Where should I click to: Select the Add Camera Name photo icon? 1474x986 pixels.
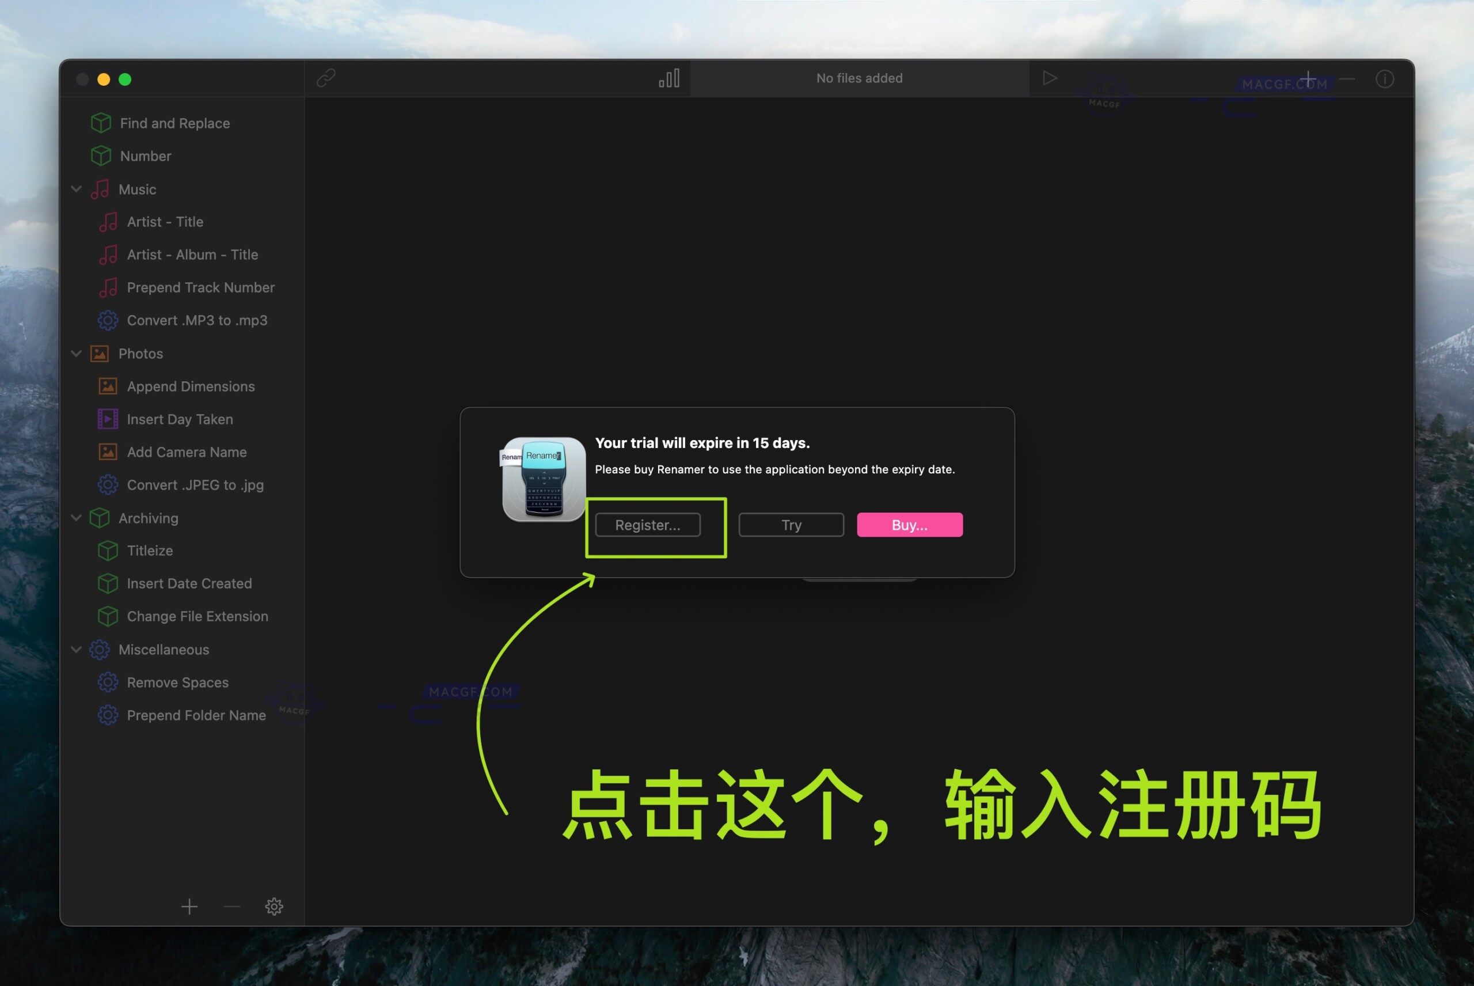108,452
